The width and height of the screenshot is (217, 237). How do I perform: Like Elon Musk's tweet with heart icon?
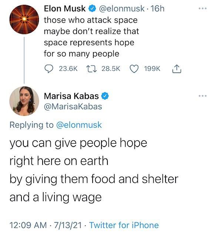click(134, 69)
